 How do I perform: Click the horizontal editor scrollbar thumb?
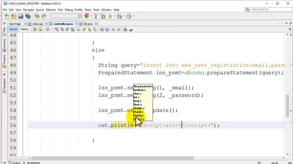(113, 158)
